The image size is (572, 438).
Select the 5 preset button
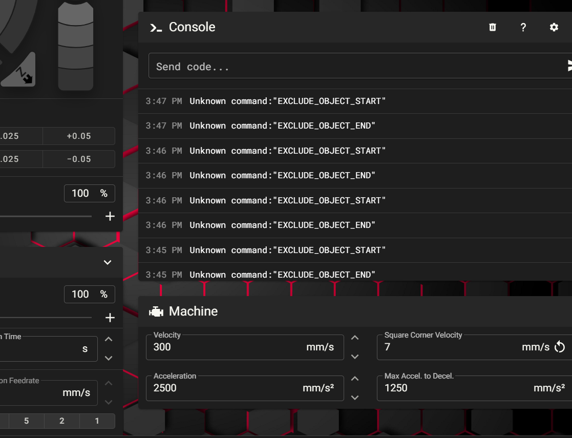pos(26,421)
